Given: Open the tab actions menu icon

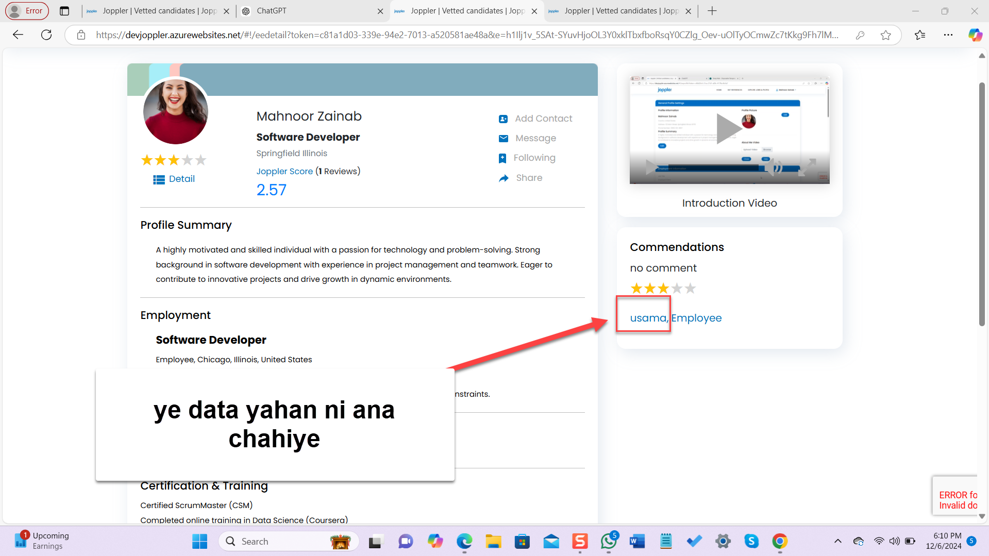Looking at the screenshot, I should (x=64, y=11).
